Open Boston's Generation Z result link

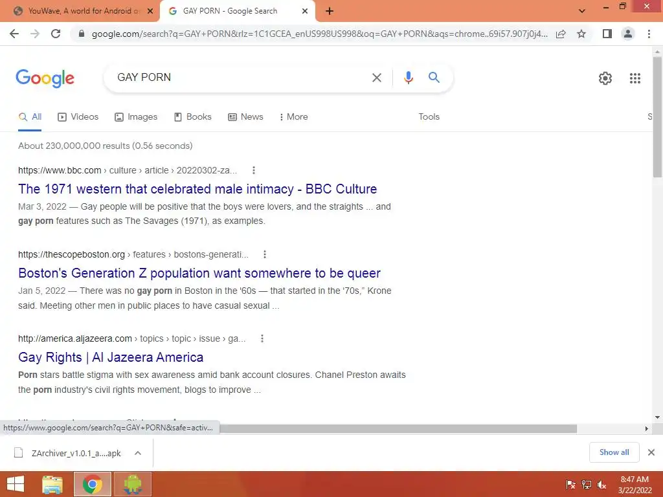[199, 273]
